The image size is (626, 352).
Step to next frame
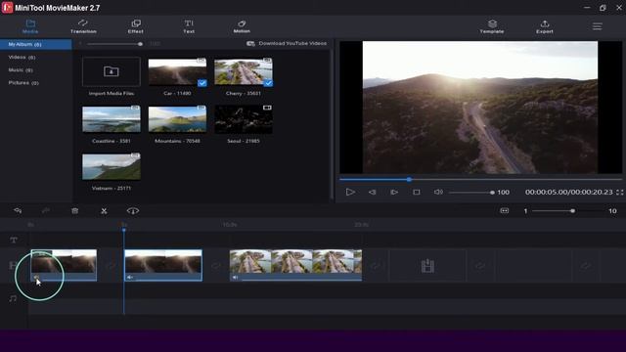coord(394,192)
